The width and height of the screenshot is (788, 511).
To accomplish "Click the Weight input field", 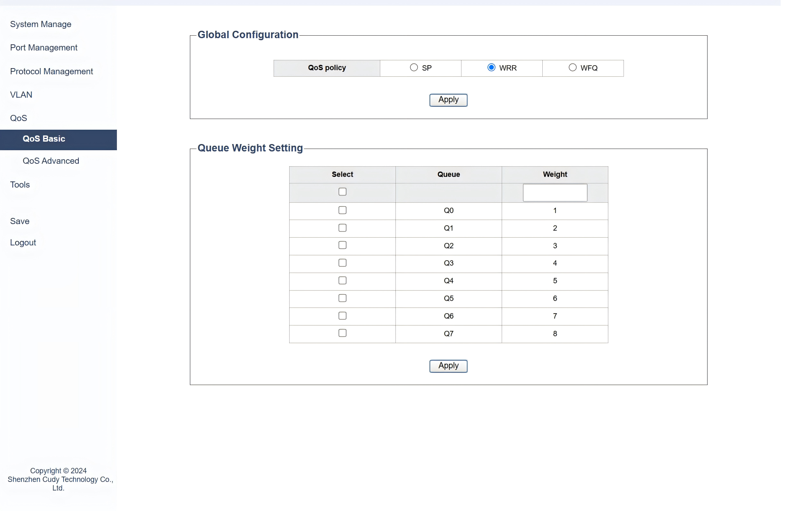I will coord(555,192).
